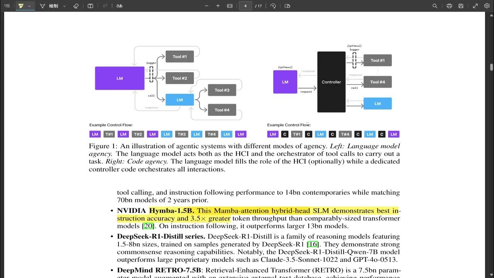This screenshot has width=494, height=278.
Task: Activate the add text box tool
Action: (x=90, y=6)
